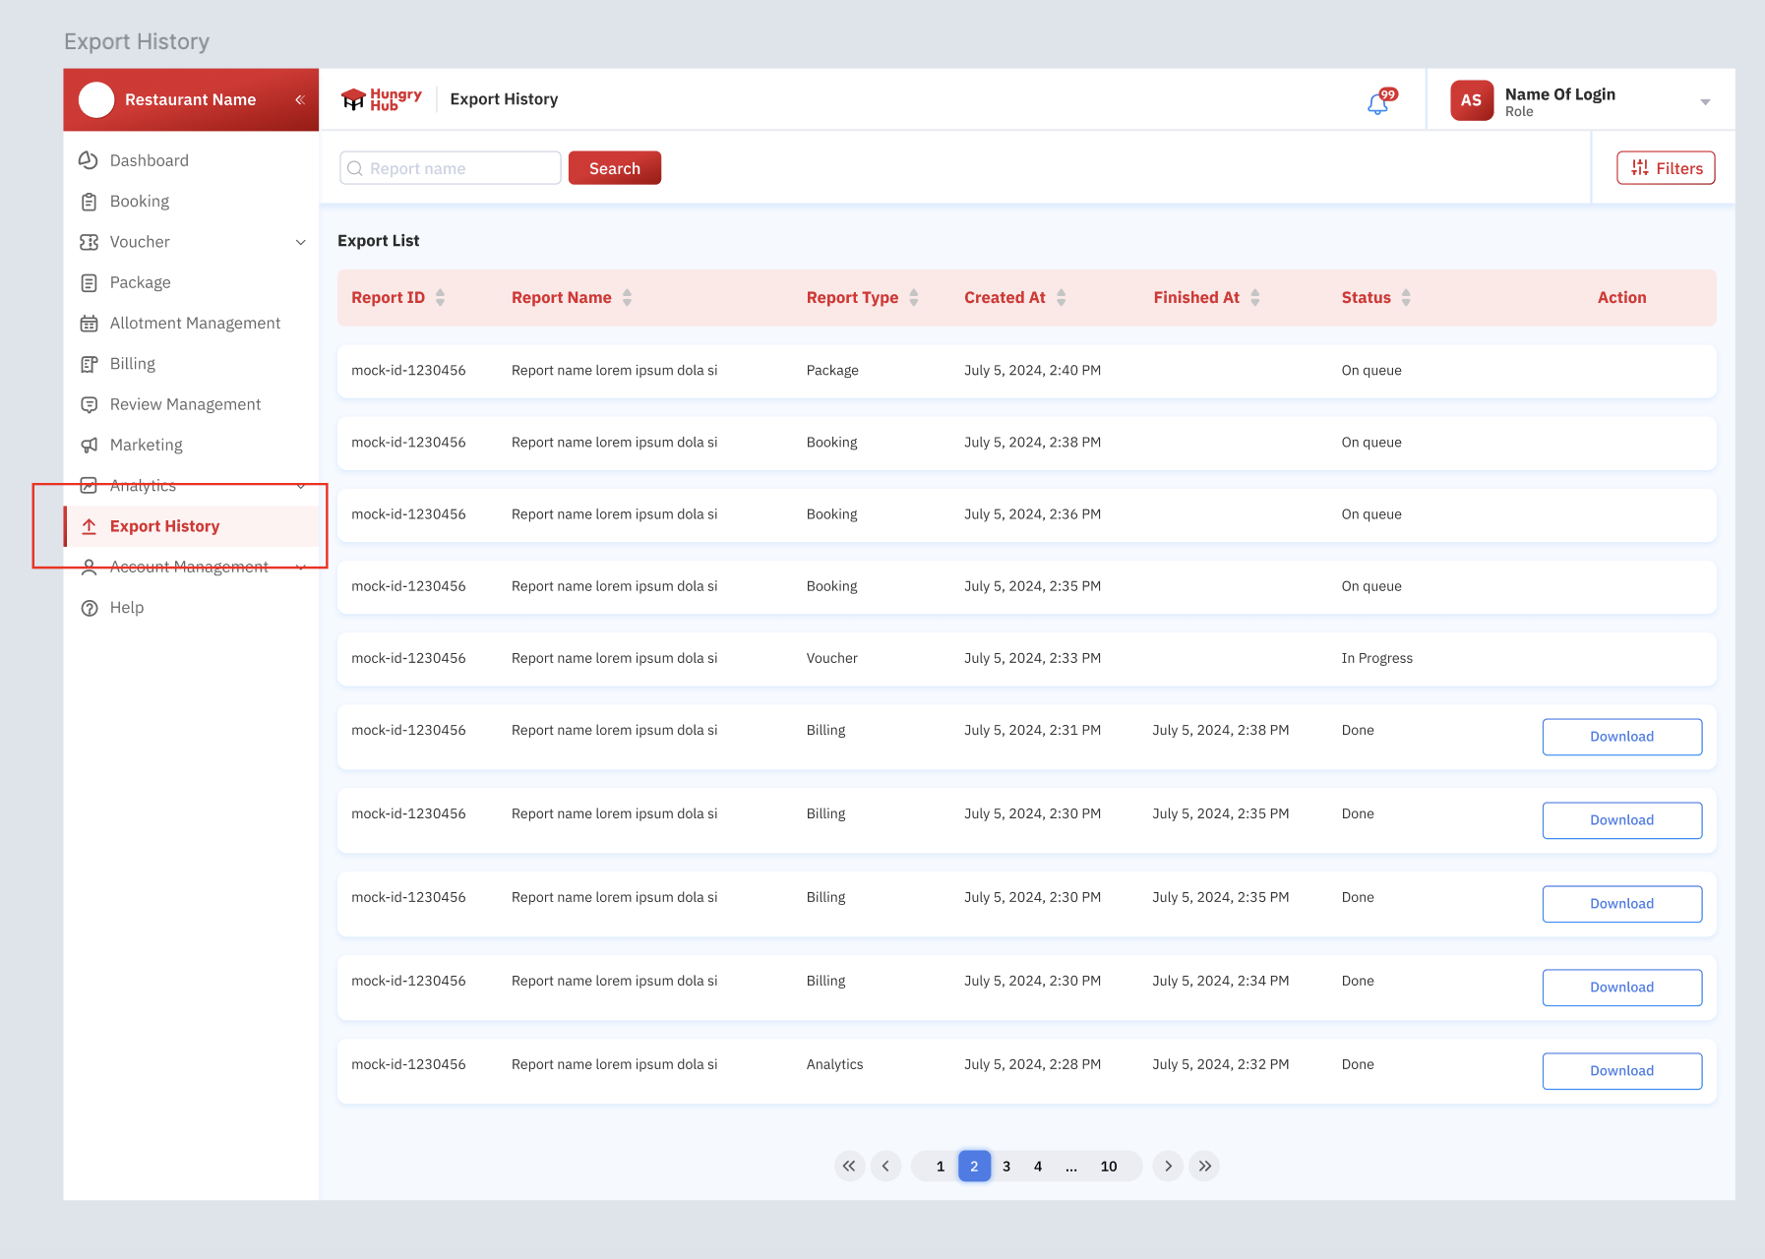Sort table by Status column
1765x1259 pixels.
(1406, 297)
